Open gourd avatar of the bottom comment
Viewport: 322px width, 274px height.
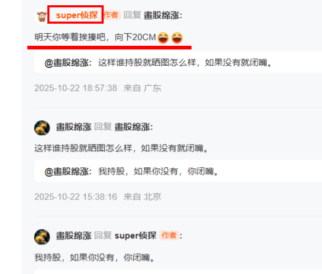(x=42, y=237)
